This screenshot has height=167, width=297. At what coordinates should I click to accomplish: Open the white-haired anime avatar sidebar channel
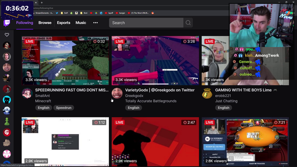click(x=7, y=111)
